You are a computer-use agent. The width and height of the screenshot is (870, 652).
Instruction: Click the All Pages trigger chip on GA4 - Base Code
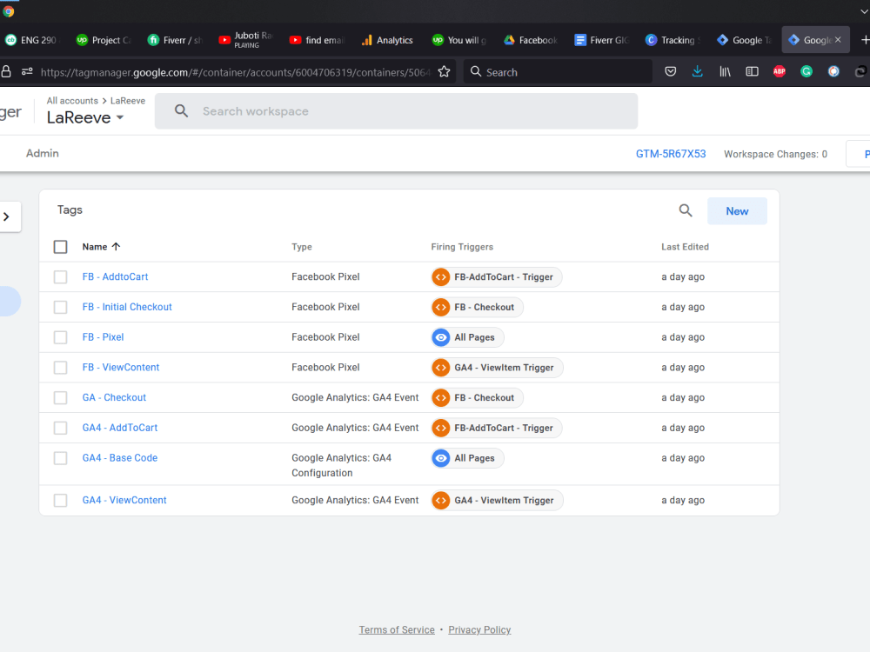pyautogui.click(x=467, y=458)
